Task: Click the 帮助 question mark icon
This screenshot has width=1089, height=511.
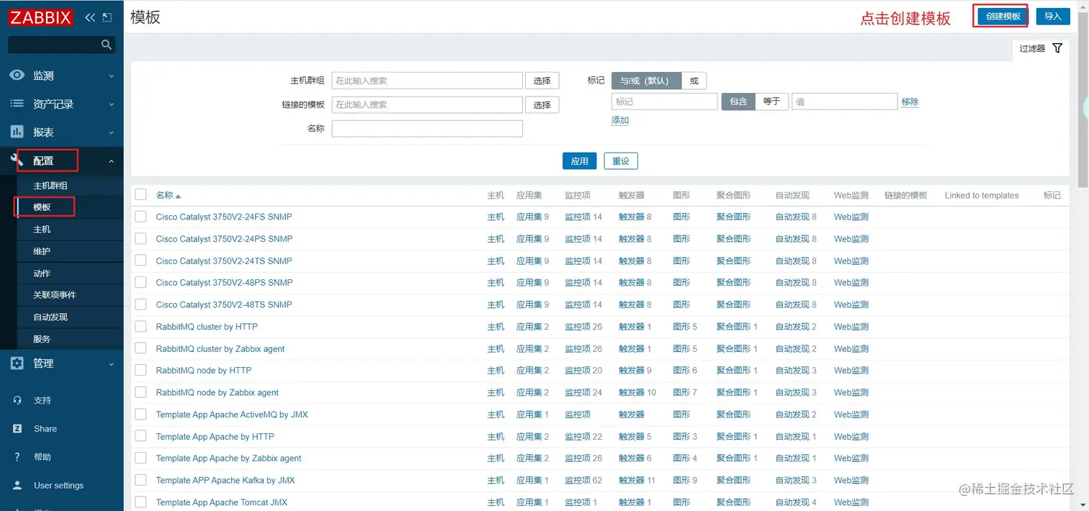Action: [17, 457]
